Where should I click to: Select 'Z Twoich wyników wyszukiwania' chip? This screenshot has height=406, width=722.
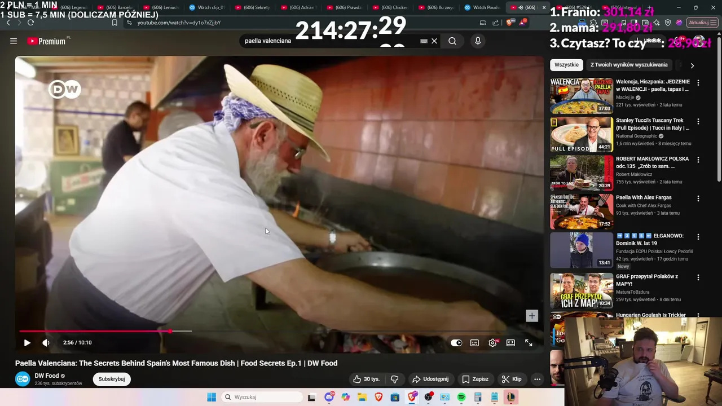629,64
